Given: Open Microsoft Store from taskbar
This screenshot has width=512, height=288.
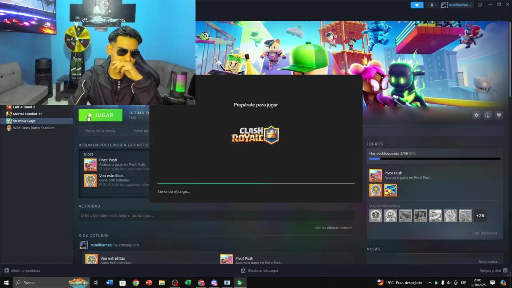Looking at the screenshot, I should 122,283.
